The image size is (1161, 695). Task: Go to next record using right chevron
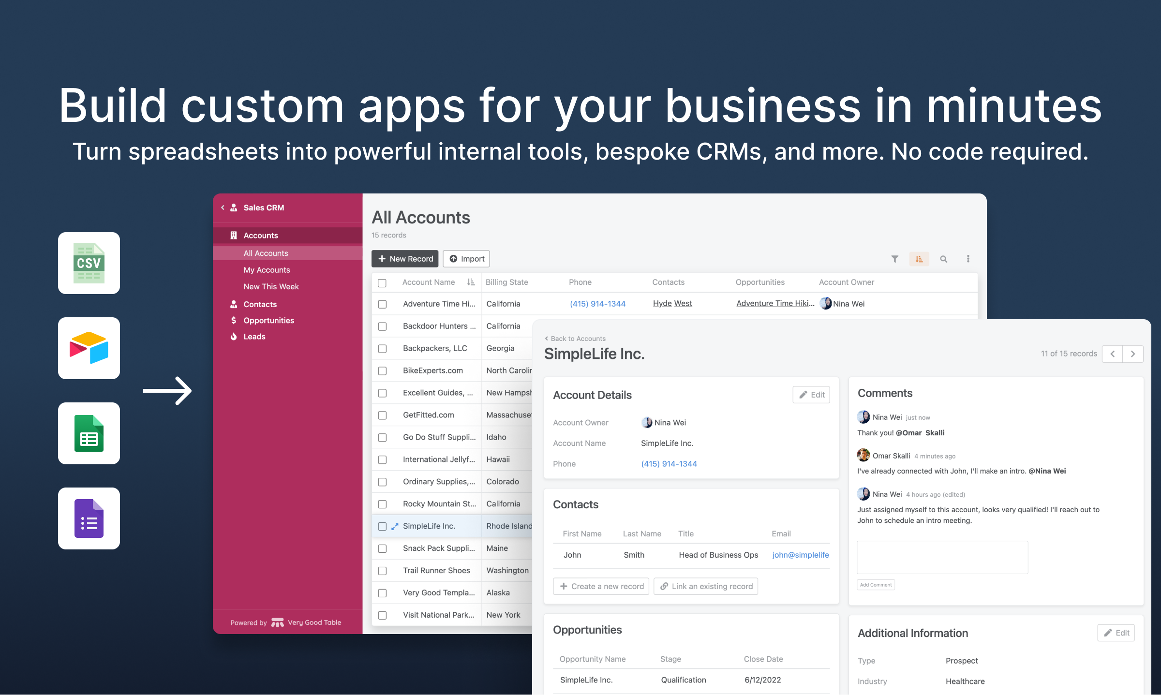[x=1133, y=354]
